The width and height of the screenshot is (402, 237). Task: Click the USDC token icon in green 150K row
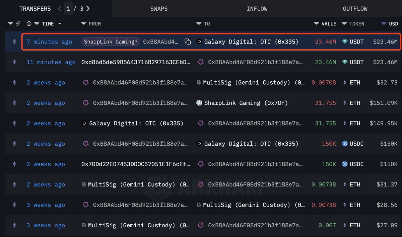(x=345, y=164)
